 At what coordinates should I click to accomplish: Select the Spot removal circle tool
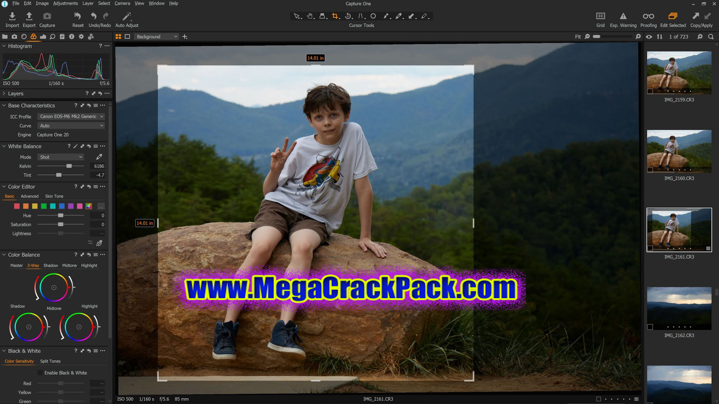pyautogui.click(x=373, y=16)
